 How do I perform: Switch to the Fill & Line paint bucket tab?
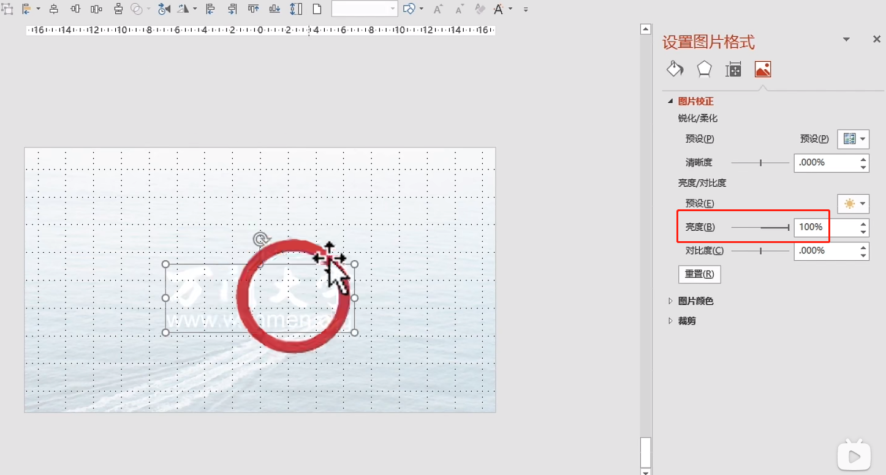click(675, 69)
